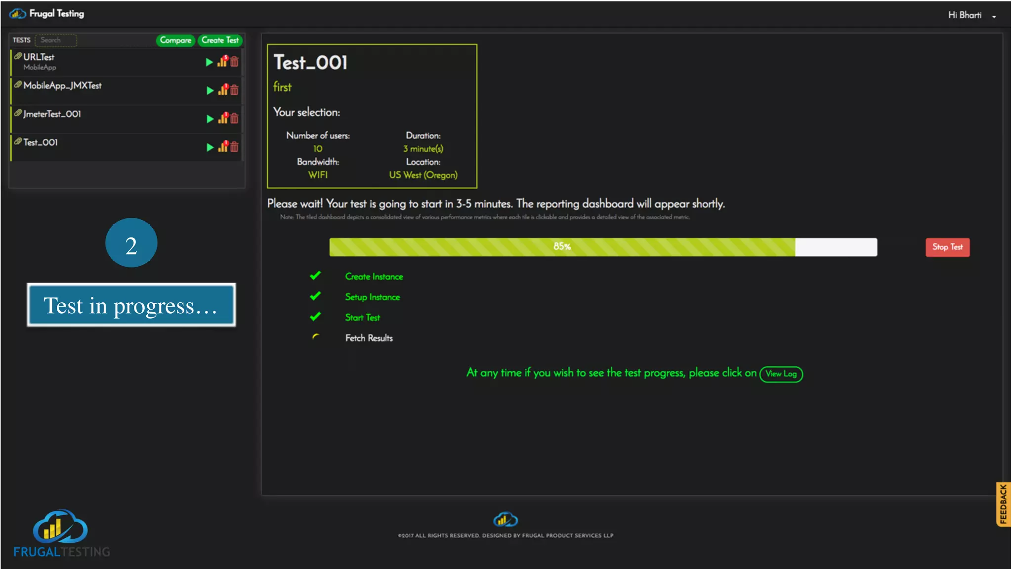Open the Feedback side tab

pos(1003,504)
